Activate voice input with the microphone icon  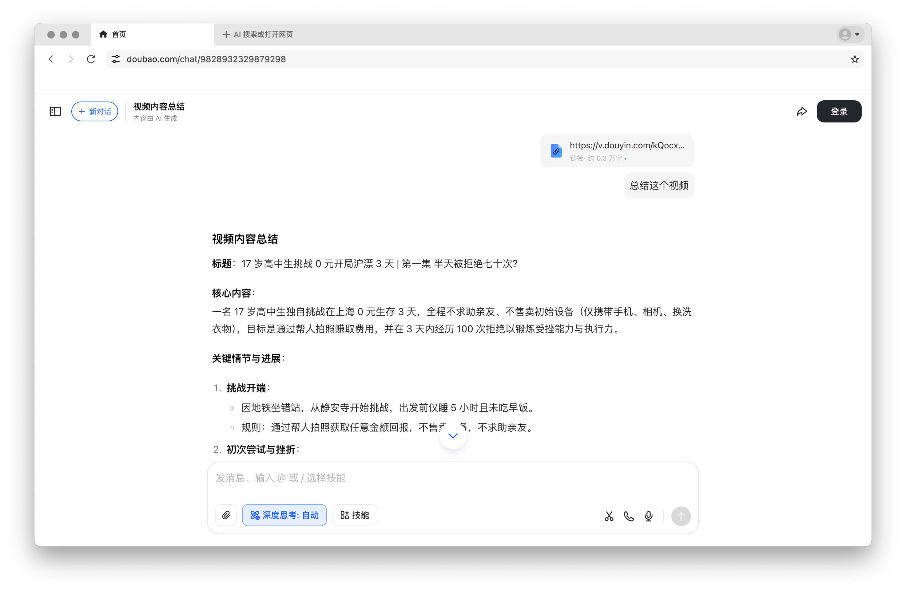[648, 516]
